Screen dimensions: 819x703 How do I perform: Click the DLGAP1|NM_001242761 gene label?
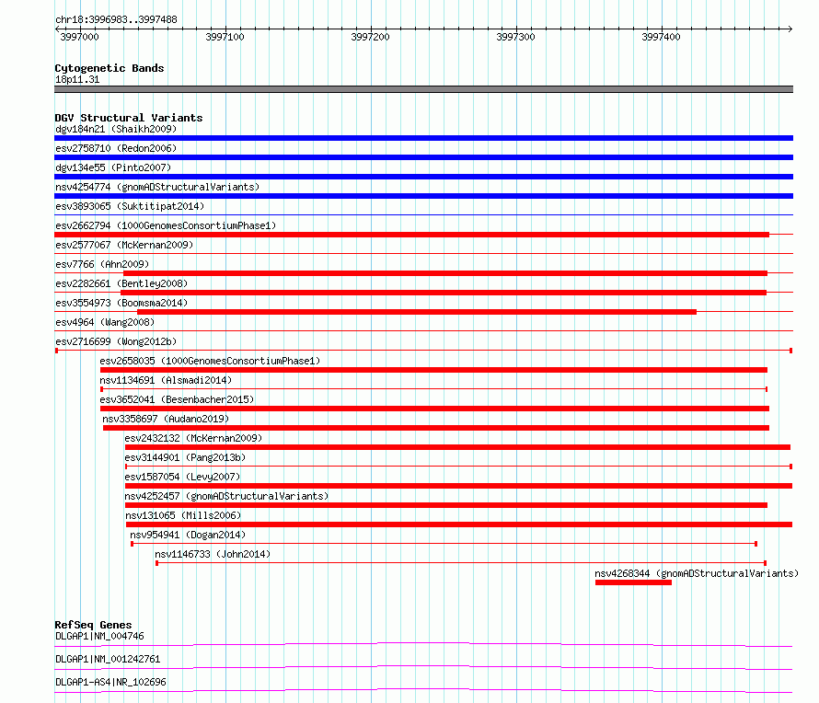[x=108, y=659]
